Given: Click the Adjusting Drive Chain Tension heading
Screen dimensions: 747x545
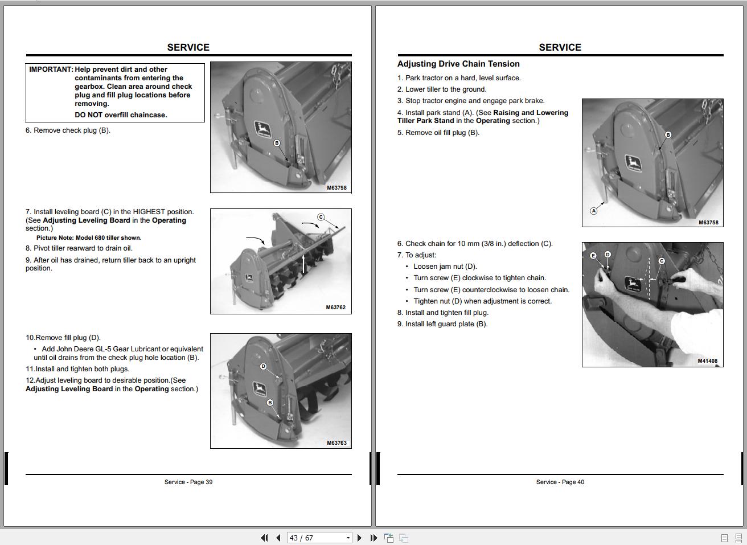Looking at the screenshot, I should pos(458,64).
